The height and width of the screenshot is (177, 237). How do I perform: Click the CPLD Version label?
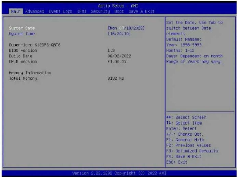point(23,62)
